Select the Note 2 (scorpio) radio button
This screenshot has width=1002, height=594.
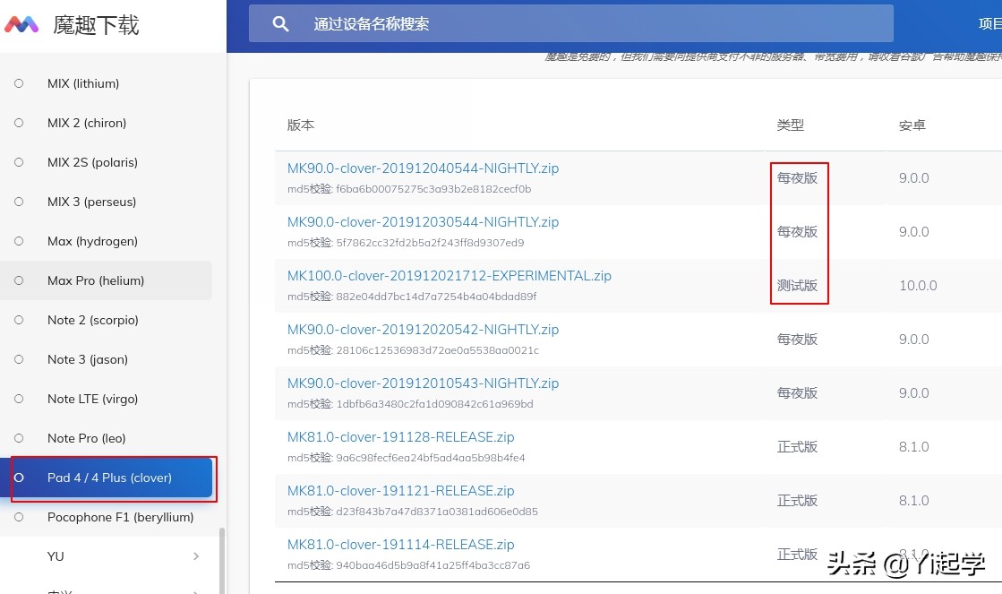[19, 320]
